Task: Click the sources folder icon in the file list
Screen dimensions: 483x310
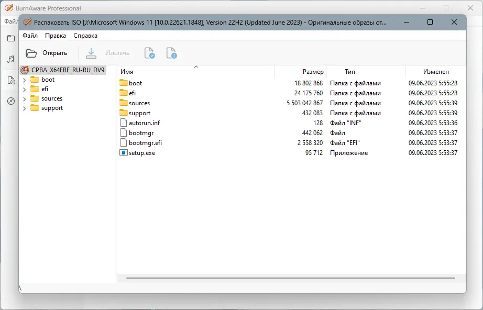Action: (x=124, y=103)
